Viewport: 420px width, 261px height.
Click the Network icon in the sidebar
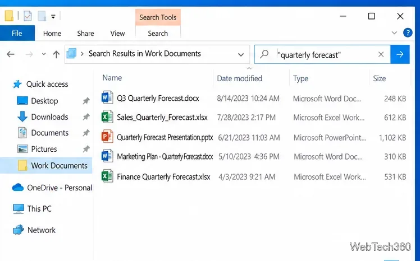tap(19, 230)
